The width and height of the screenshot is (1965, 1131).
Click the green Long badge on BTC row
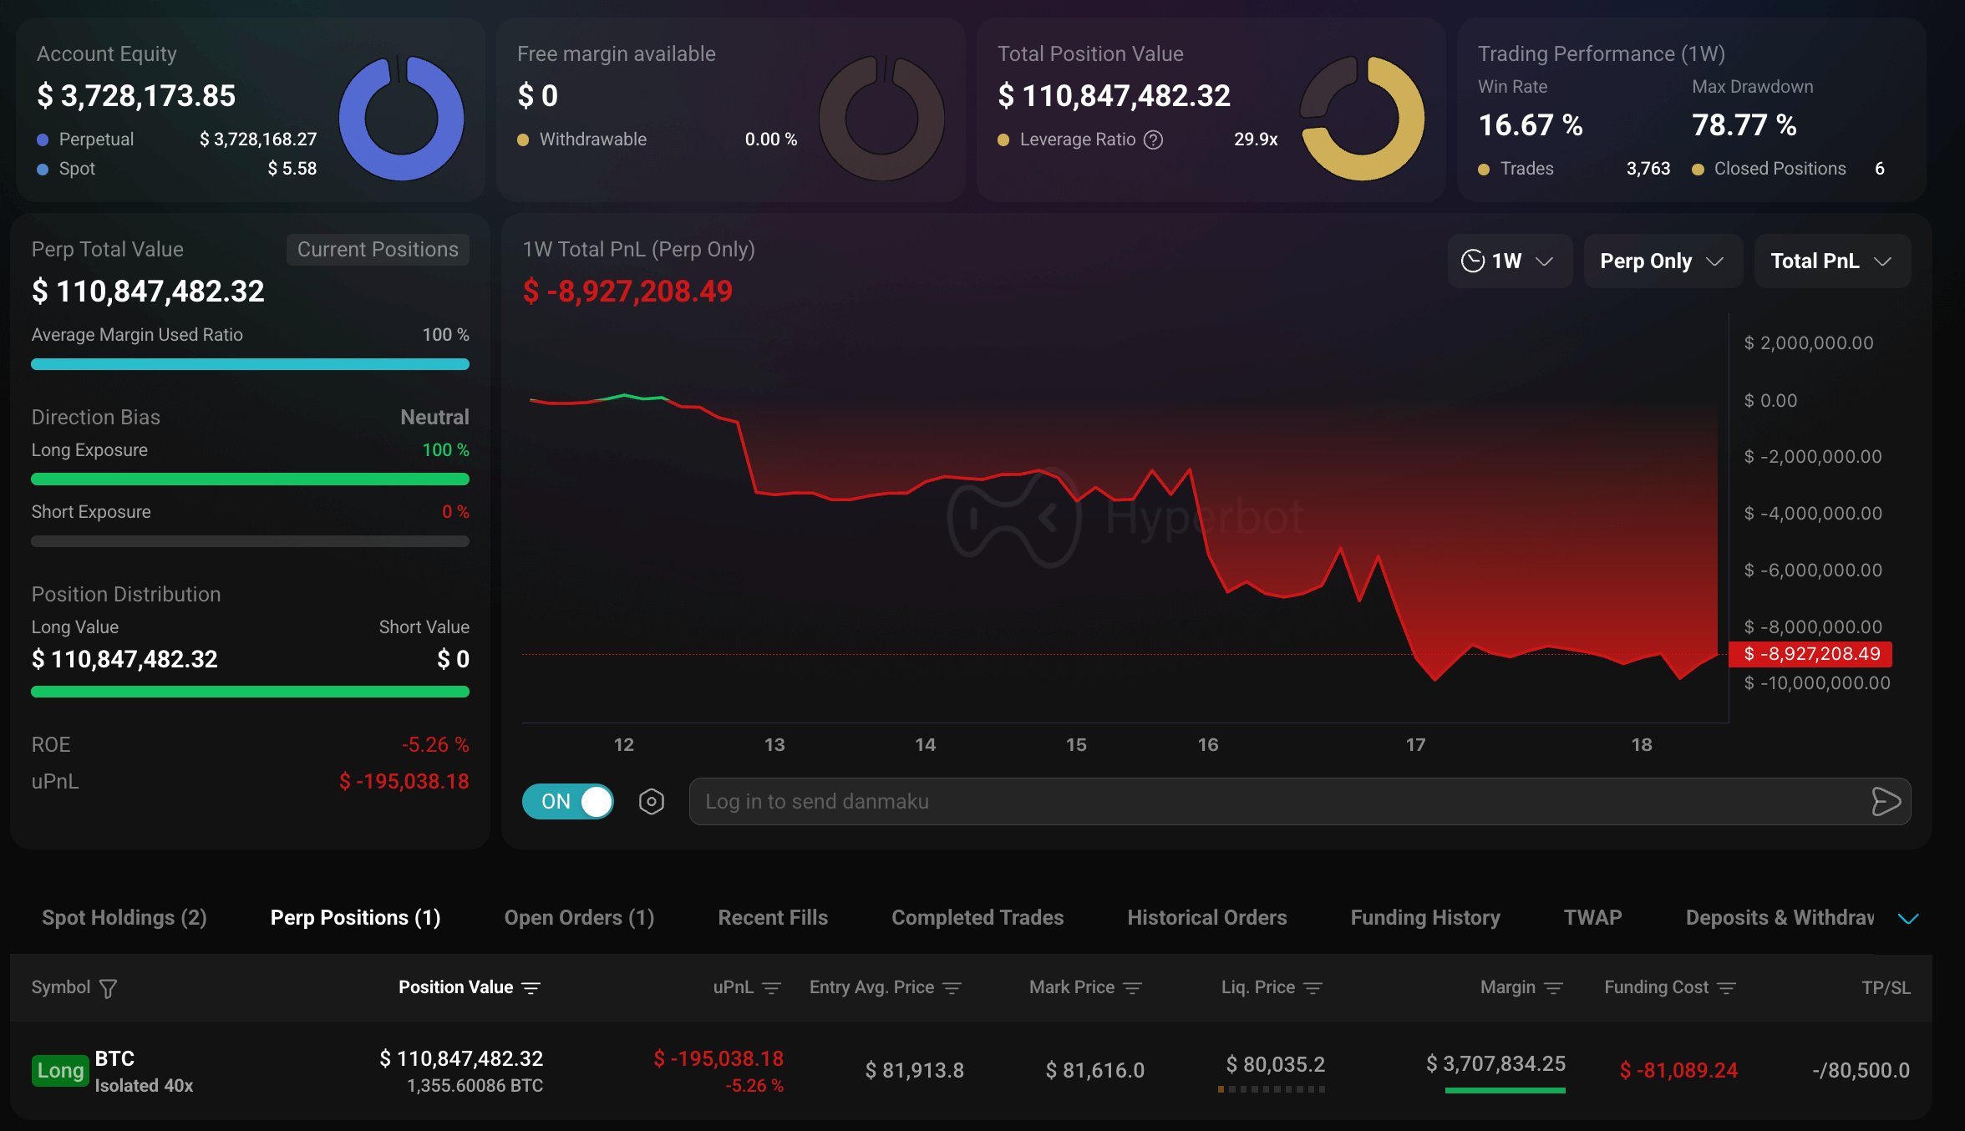[60, 1071]
